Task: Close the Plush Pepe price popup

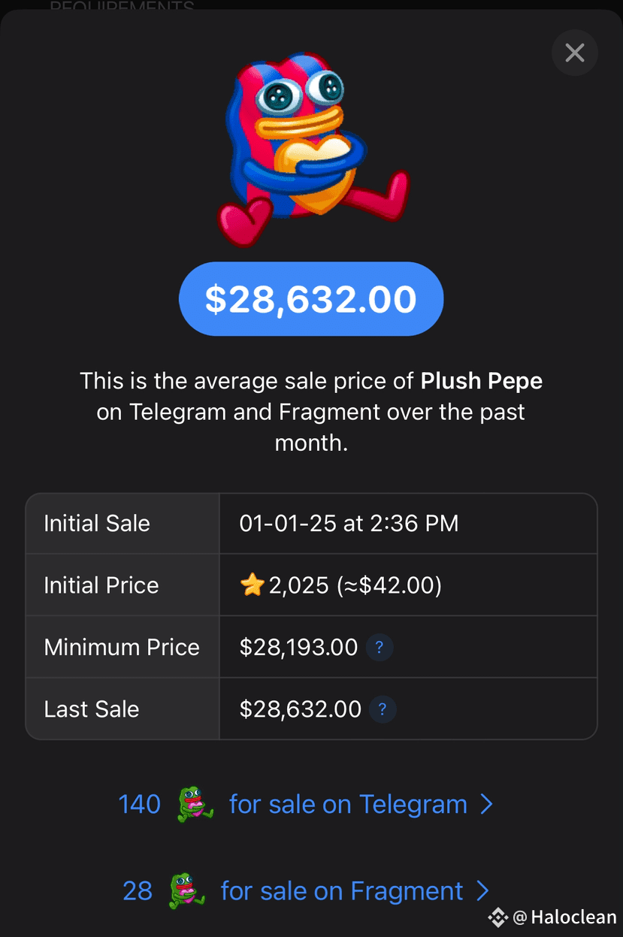Action: [575, 53]
